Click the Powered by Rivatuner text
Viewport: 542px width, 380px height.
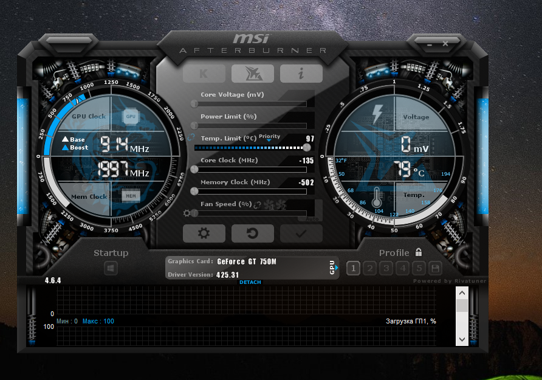tap(450, 281)
